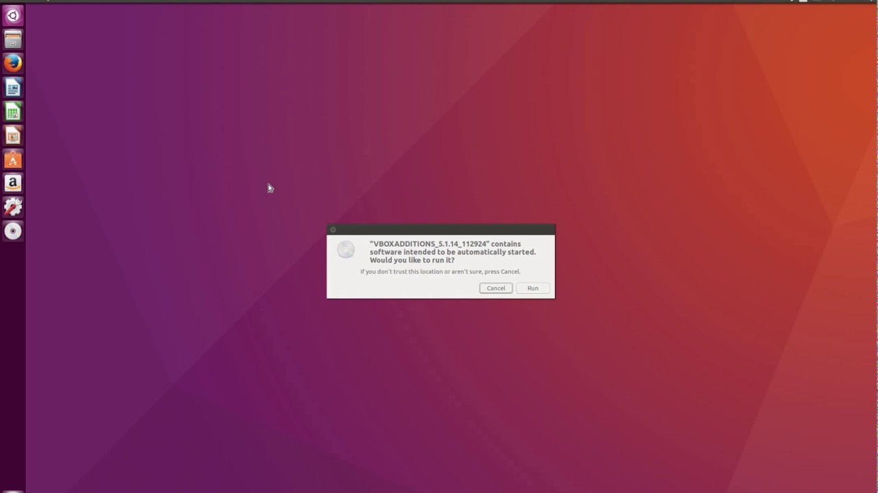This screenshot has width=878, height=493.
Task: Open System Settings from launcher
Action: (12, 207)
